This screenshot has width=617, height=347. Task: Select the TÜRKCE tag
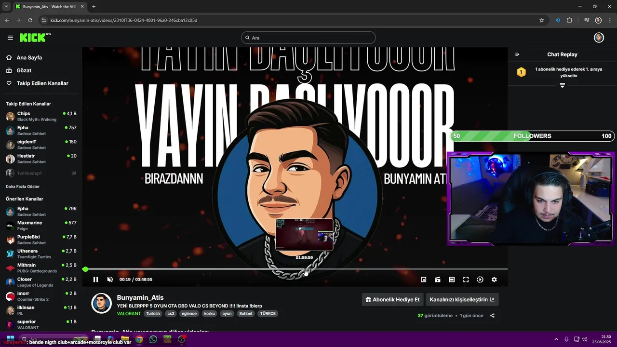point(268,313)
